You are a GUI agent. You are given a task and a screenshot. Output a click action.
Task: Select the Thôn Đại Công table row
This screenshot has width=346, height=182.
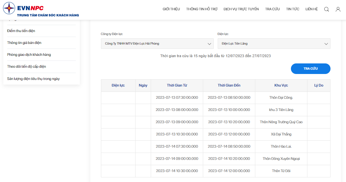coord(216,98)
